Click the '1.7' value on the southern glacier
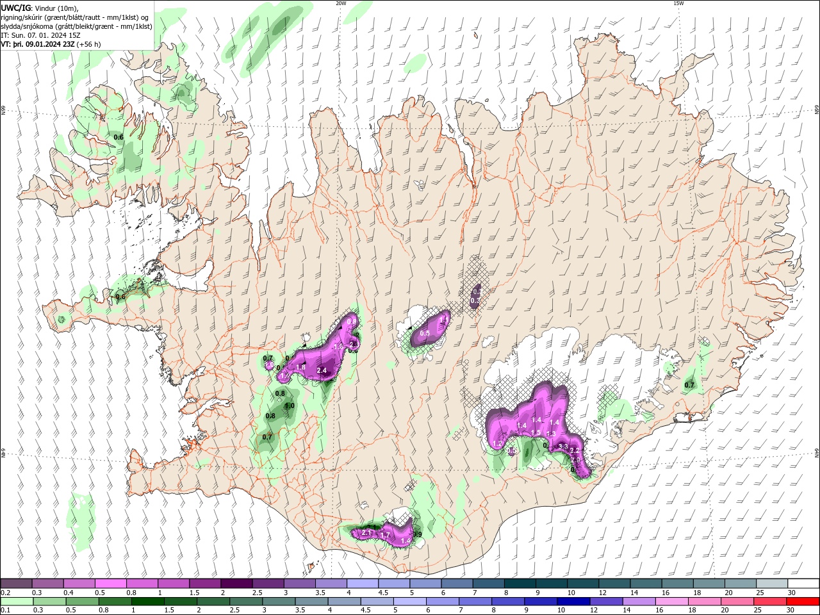Viewport: 820px width, 615px height. tap(385, 535)
